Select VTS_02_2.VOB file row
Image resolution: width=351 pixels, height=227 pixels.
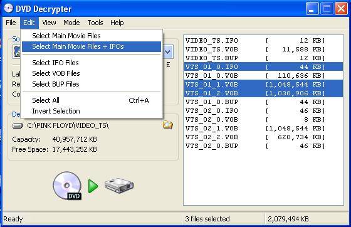[x=263, y=137]
